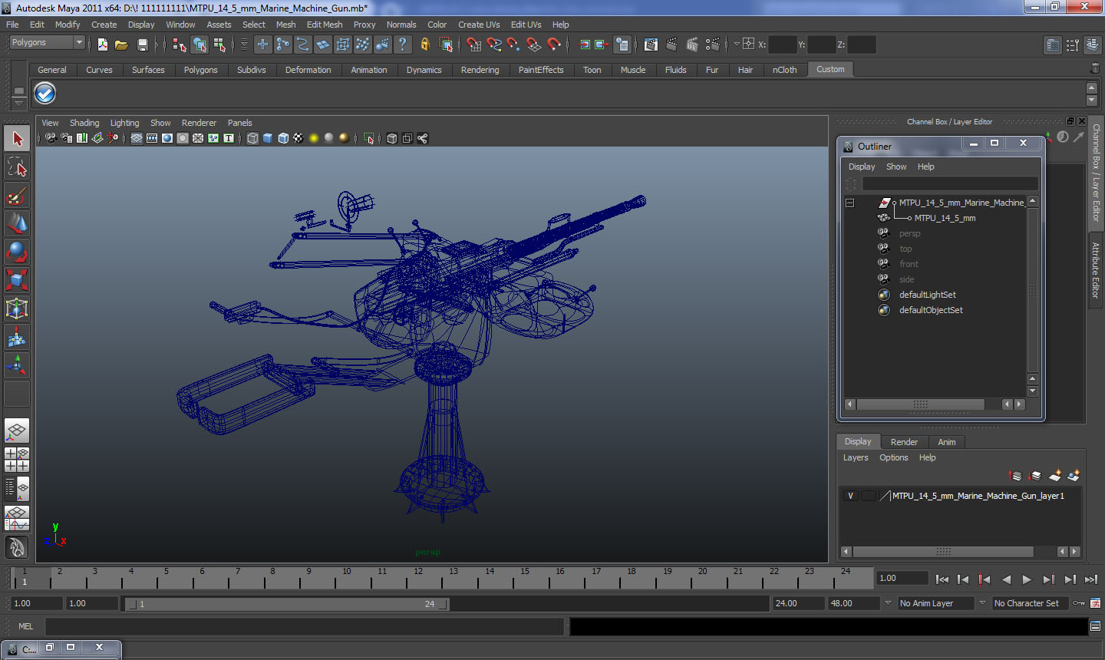
Task: Open the selection mask dropdown arrow
Action: tap(244, 45)
